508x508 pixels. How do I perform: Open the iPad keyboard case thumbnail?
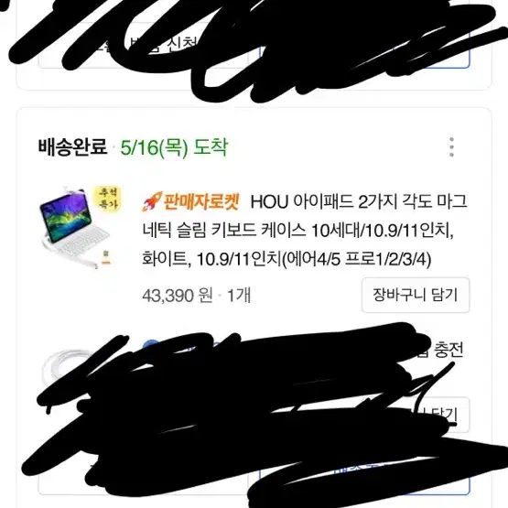[80, 227]
